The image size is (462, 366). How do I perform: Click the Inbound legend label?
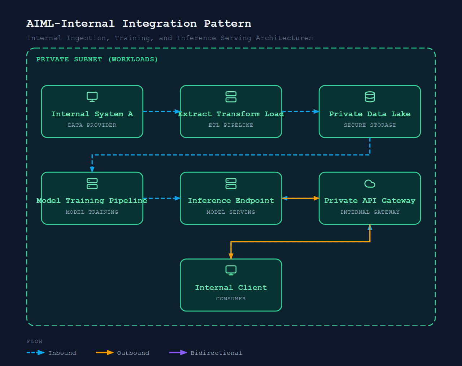[x=62, y=353]
